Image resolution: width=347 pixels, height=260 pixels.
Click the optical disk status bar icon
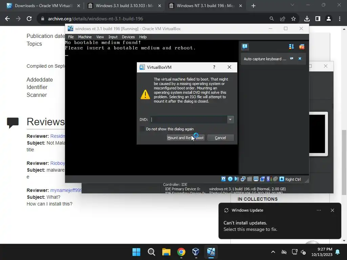coord(230,179)
